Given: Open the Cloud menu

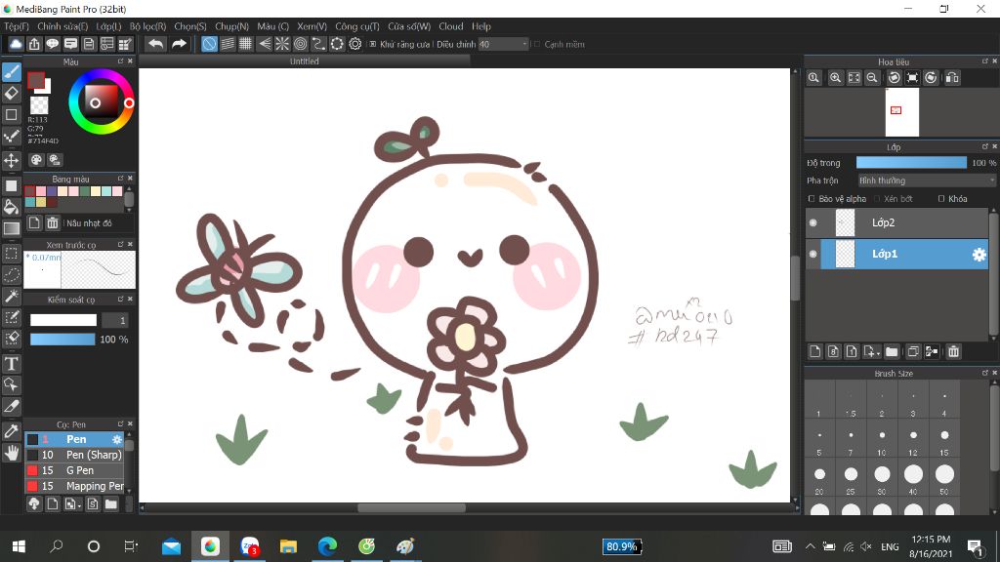Looking at the screenshot, I should pos(451,26).
